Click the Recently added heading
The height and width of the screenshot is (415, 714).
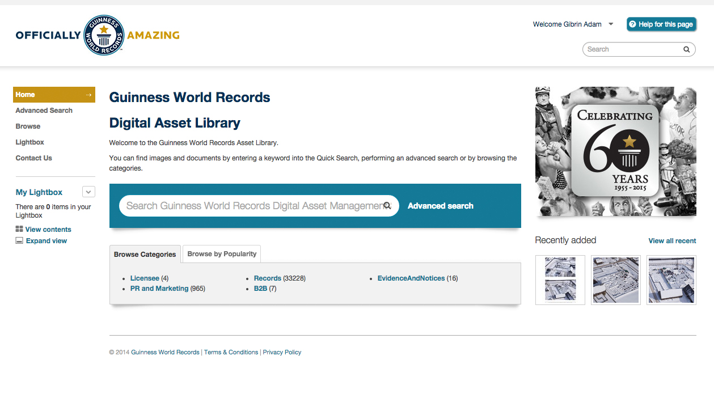pyautogui.click(x=565, y=240)
